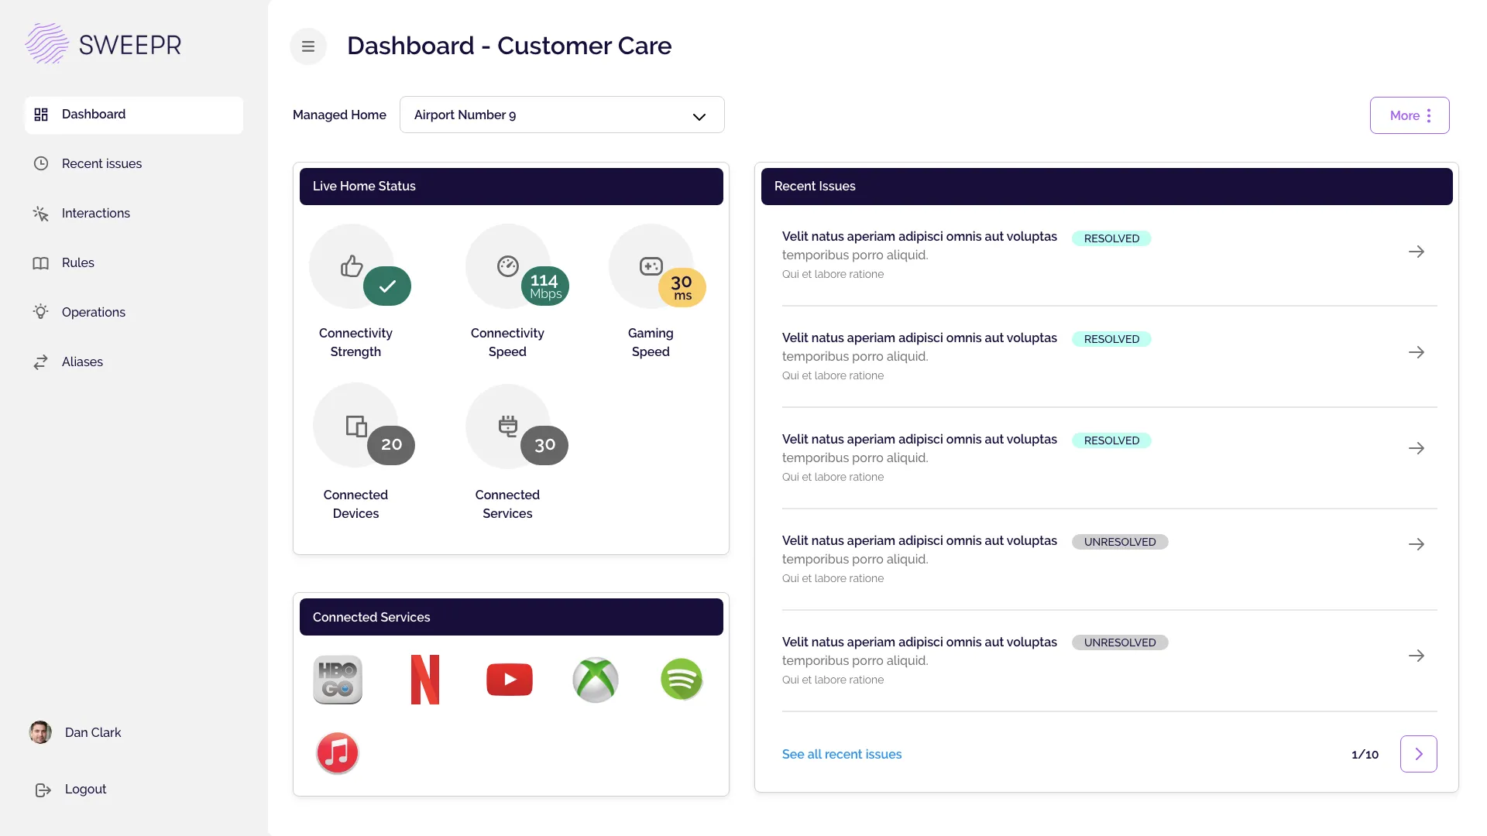Image resolution: width=1487 pixels, height=836 pixels.
Task: Open the HBO GO service icon
Action: click(x=338, y=680)
